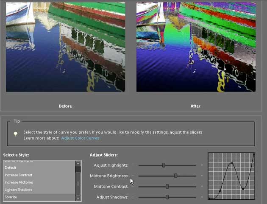Click the minus end of Adjust Shadows slider

tap(133, 197)
